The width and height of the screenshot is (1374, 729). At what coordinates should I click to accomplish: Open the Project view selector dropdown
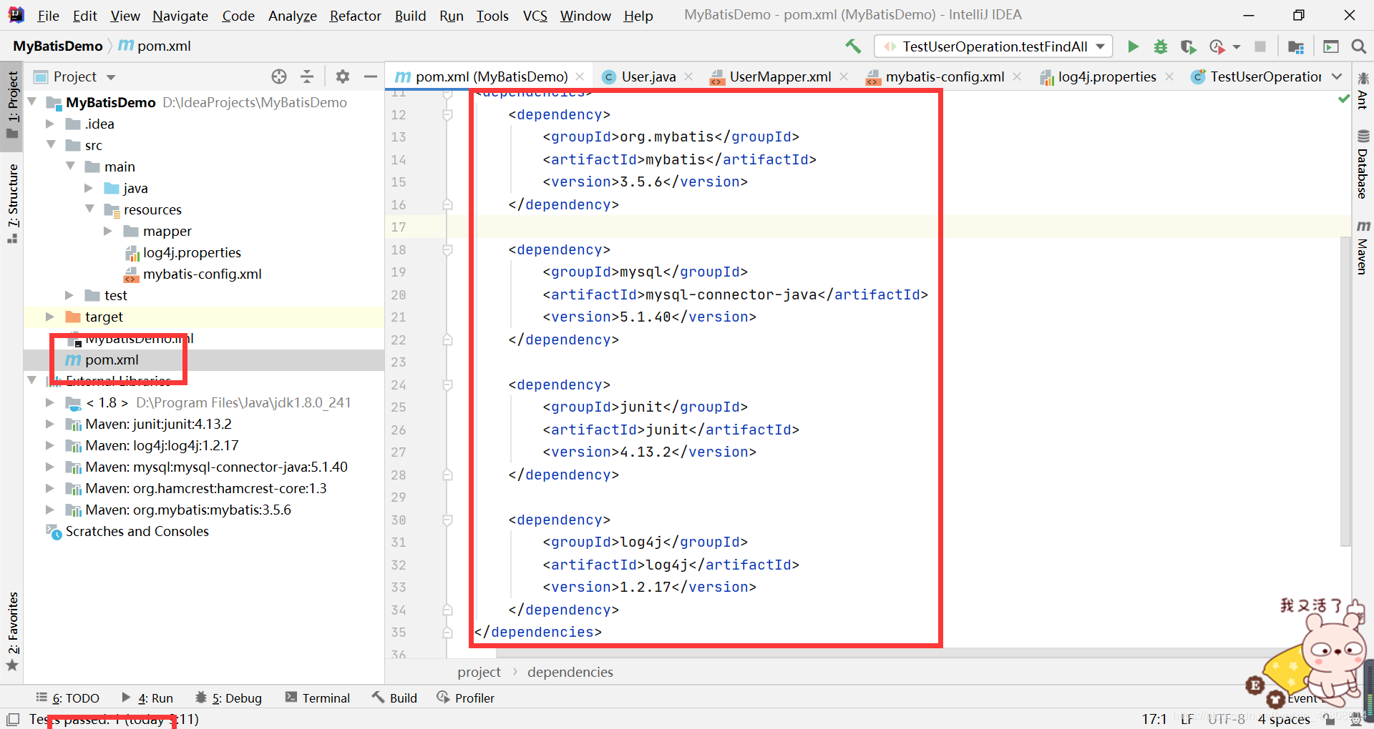tap(110, 77)
